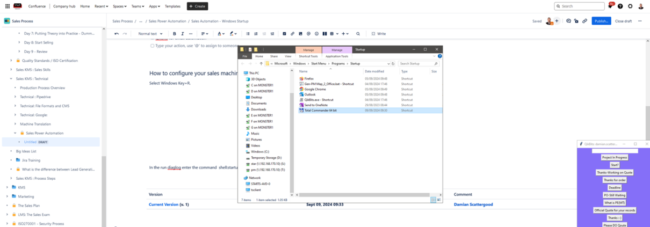Insert an image or file
650x227 pixels.
point(301,34)
